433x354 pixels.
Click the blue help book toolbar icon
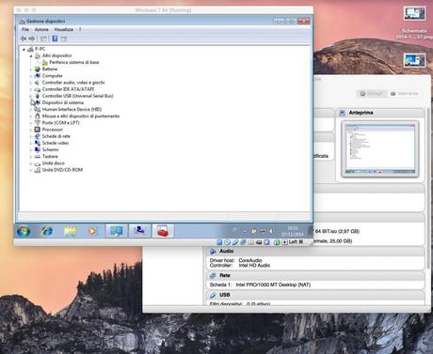pyautogui.click(x=55, y=38)
